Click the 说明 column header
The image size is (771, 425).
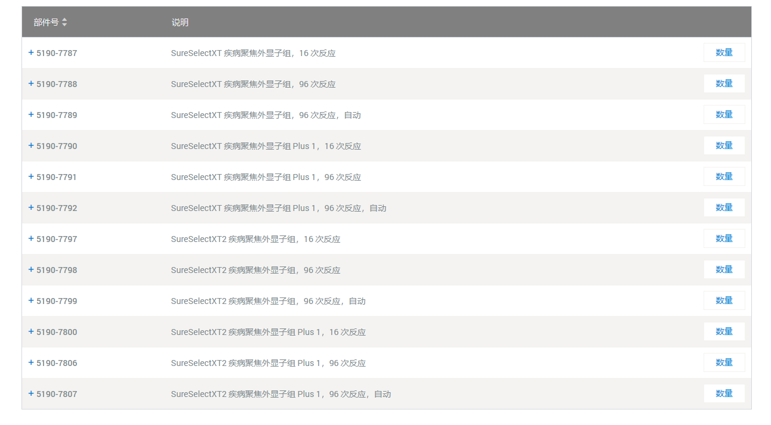point(180,22)
